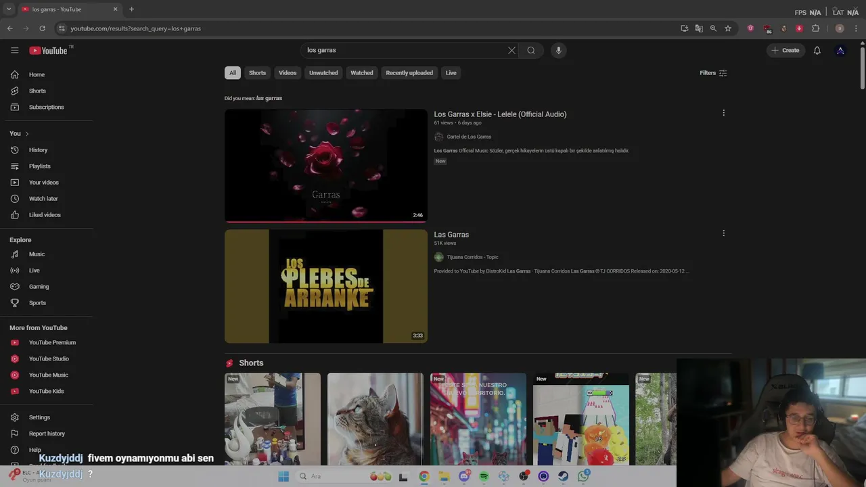Click the Create button

tap(785, 50)
